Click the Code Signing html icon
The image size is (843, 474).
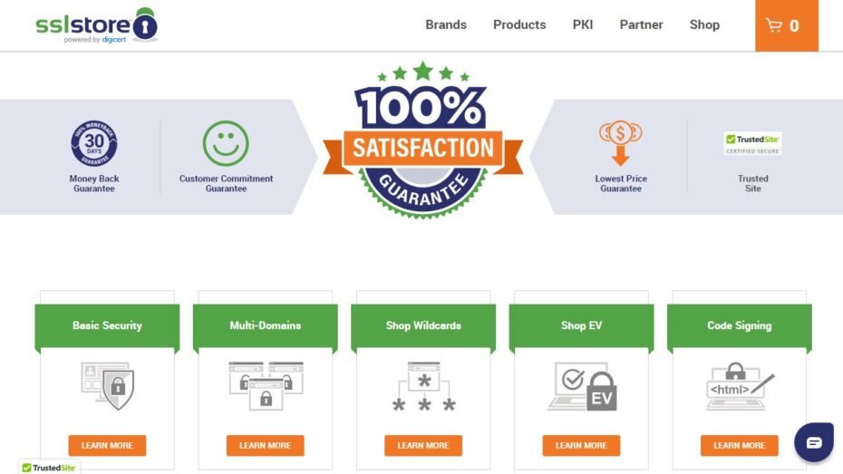[739, 386]
